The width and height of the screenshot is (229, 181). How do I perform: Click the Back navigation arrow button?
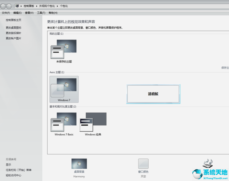tap(3, 6)
